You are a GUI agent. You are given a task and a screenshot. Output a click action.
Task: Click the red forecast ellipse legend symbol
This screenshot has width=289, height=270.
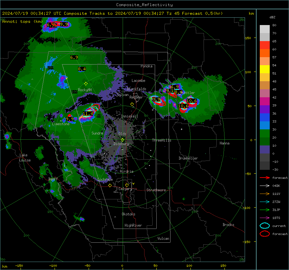[x=265, y=234]
